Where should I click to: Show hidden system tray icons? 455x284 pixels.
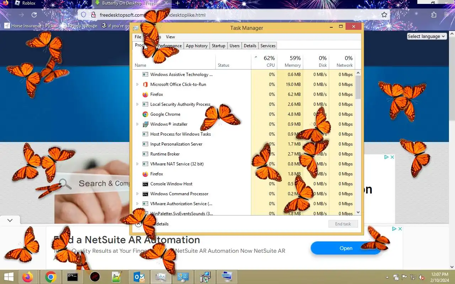pos(387,277)
